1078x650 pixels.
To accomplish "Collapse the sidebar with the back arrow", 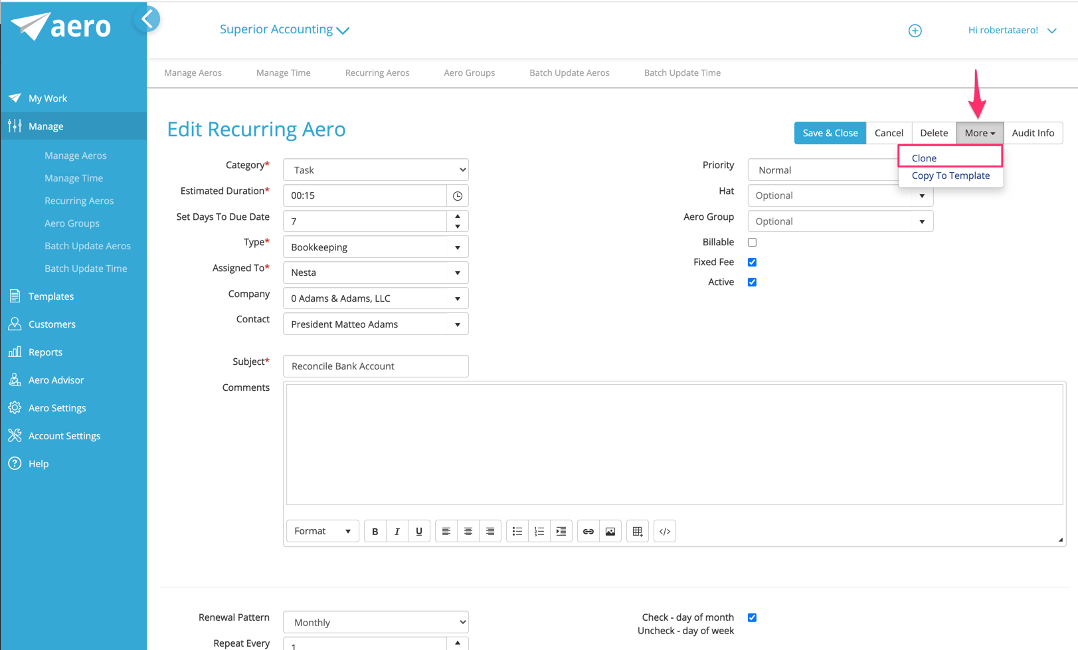I will [147, 19].
